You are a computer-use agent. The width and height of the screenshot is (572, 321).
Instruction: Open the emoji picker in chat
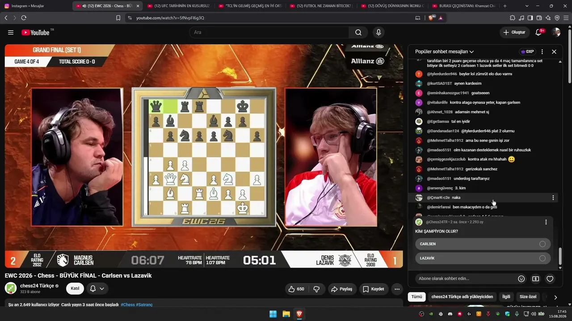coord(521,279)
